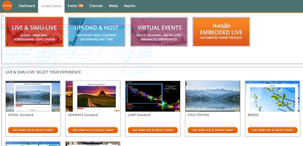This screenshot has height=146, width=303.
Task: Open the JUMP Standard template thumbnail
Action: pyautogui.click(x=153, y=96)
